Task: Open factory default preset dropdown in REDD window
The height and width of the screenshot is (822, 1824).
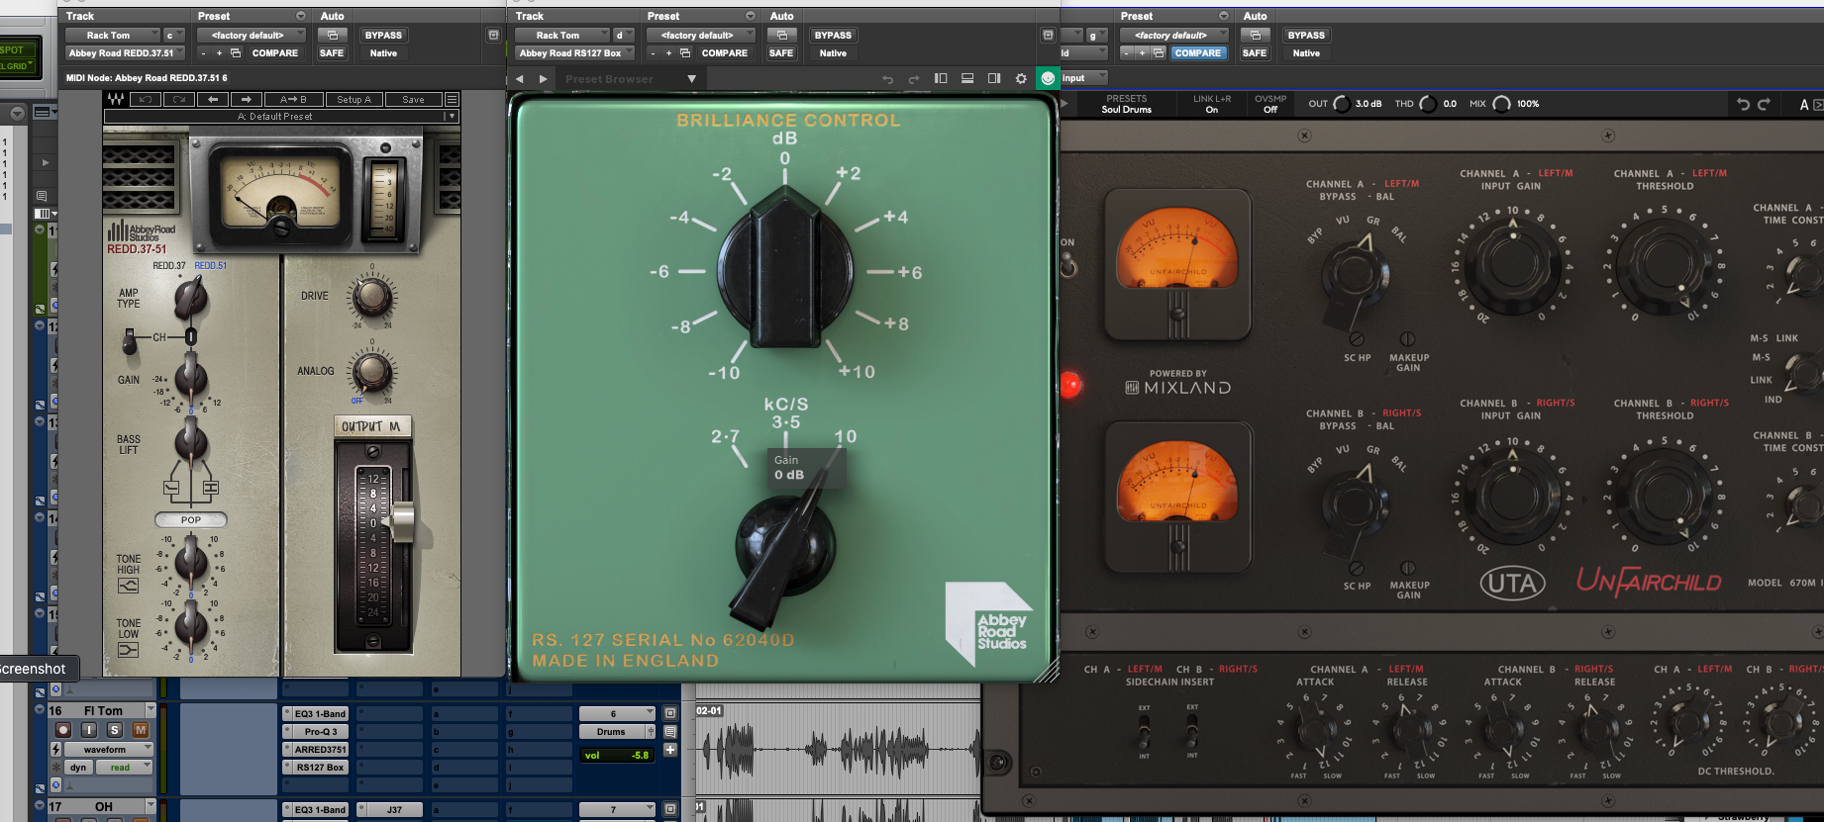Action: tap(253, 35)
